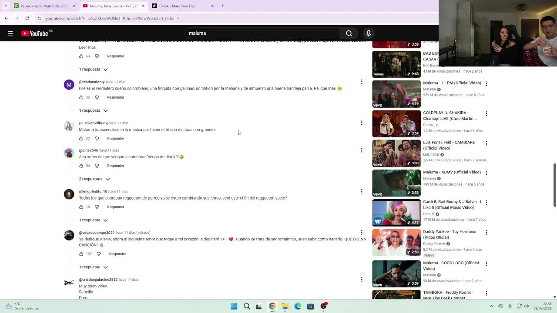Click the YouTube search field containing maluma
Image resolution: width=557 pixels, height=313 pixels.
(262, 33)
